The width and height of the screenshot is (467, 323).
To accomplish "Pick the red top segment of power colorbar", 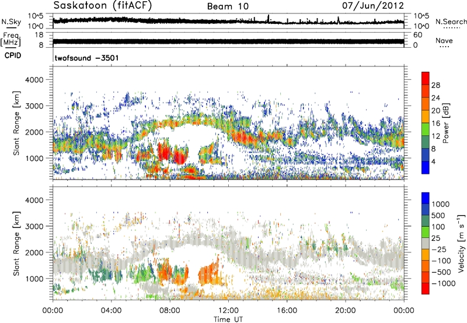I will 426,78.
